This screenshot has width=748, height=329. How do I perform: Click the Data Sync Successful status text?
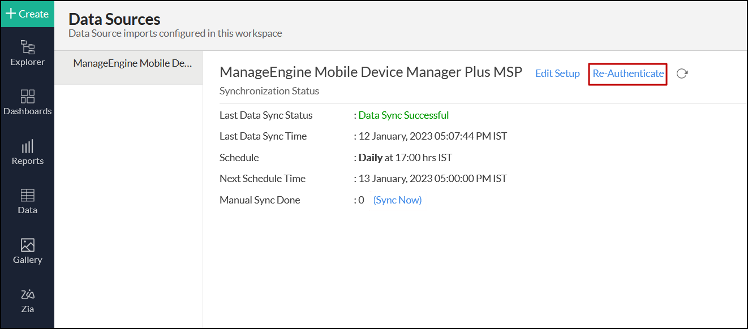(403, 115)
